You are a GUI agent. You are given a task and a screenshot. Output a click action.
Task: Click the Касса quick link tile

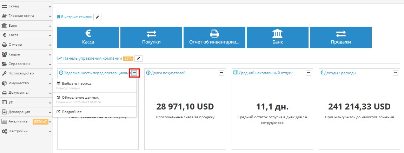(88, 37)
